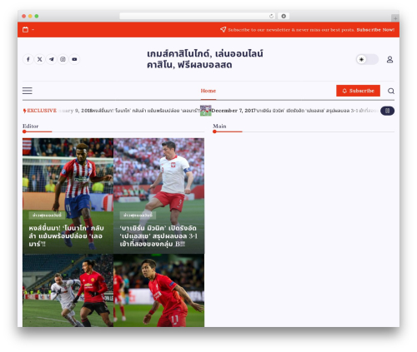417x352 pixels.
Task: Open the search magnifier icon
Action: [x=391, y=91]
